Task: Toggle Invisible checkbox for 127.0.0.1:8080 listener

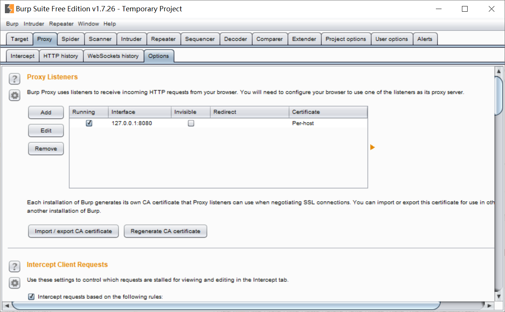Action: (x=191, y=123)
